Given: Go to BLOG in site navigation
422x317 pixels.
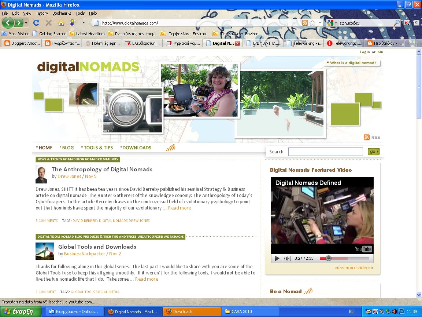Looking at the screenshot, I should pyautogui.click(x=68, y=148).
